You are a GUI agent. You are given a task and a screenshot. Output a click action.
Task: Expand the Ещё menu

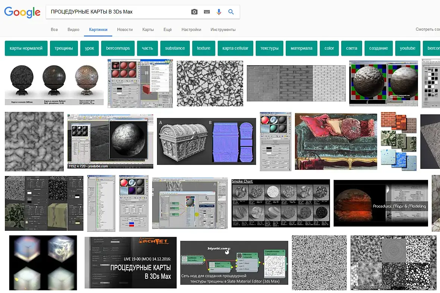167,29
